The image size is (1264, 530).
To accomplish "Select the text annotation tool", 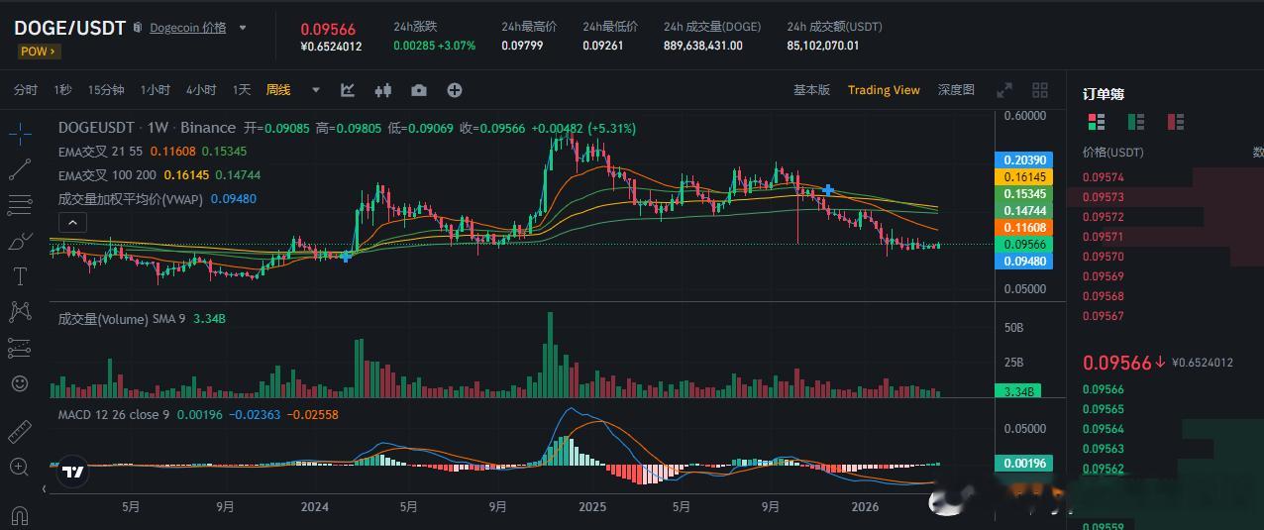I will click(20, 276).
